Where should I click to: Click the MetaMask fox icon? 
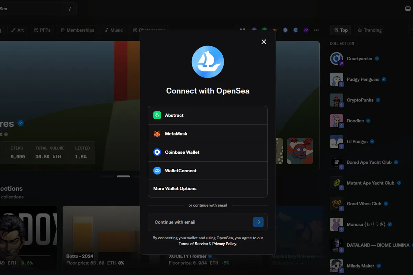157,134
